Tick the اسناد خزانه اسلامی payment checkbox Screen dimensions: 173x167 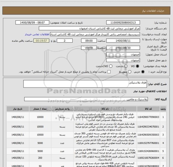coord(109,72)
